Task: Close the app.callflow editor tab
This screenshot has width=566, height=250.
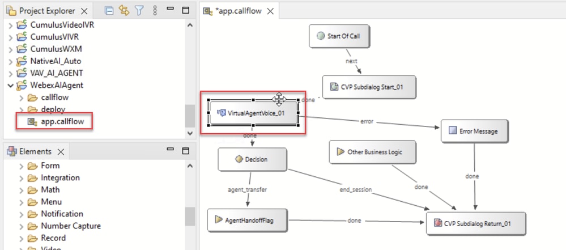Action: 270,11
